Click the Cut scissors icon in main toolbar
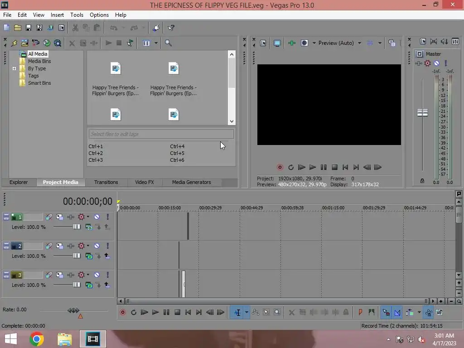This screenshot has width=464, height=348. [x=75, y=28]
